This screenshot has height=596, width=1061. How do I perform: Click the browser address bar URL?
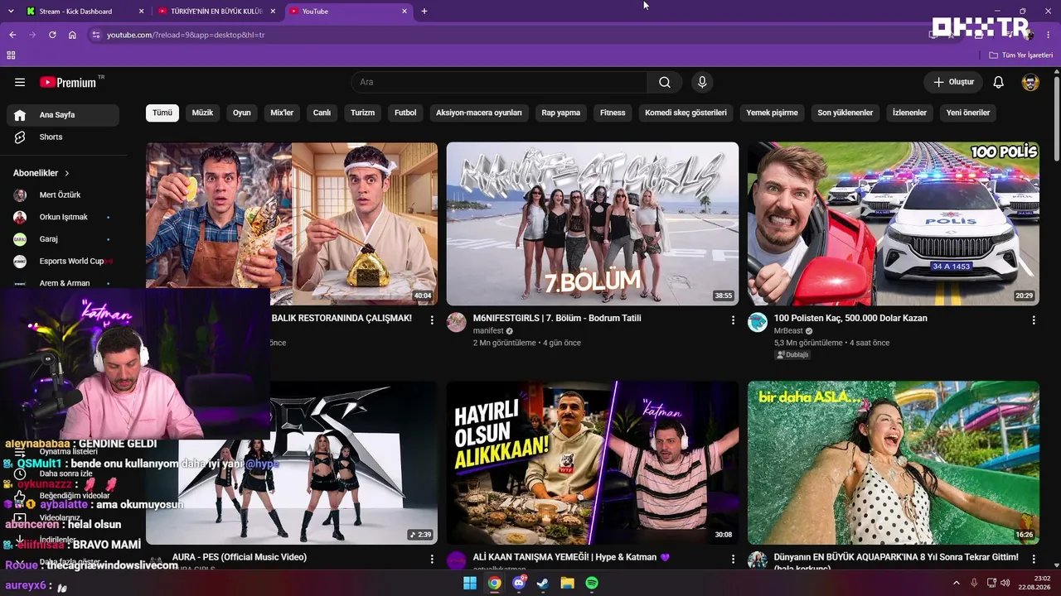coord(186,35)
